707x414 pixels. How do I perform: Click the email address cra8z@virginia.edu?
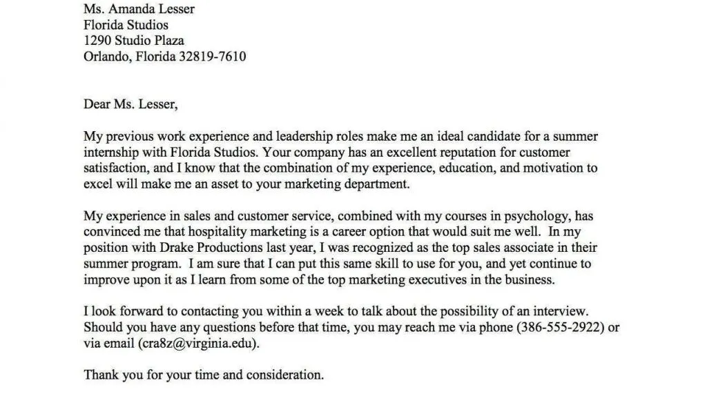point(200,343)
